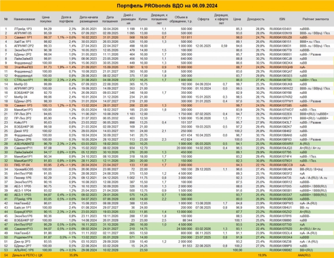Click the bond name 'ЛТрейд 1Р3'
Image resolution: width=334 pixels, height=258 pixels.
22,29
